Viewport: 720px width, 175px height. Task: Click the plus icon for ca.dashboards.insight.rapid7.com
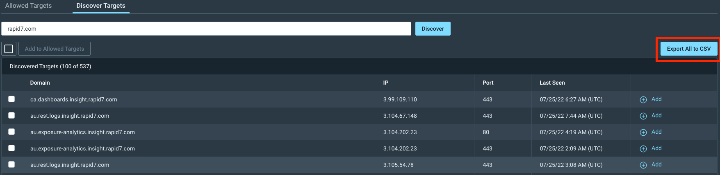(x=643, y=100)
